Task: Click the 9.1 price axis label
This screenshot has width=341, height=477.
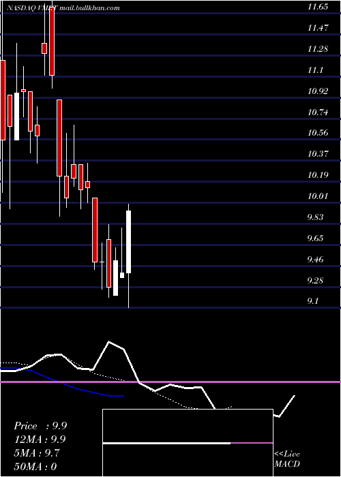Action: tap(313, 301)
